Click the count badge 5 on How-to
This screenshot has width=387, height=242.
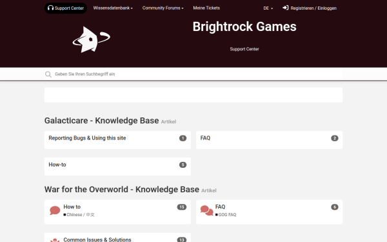click(x=183, y=165)
